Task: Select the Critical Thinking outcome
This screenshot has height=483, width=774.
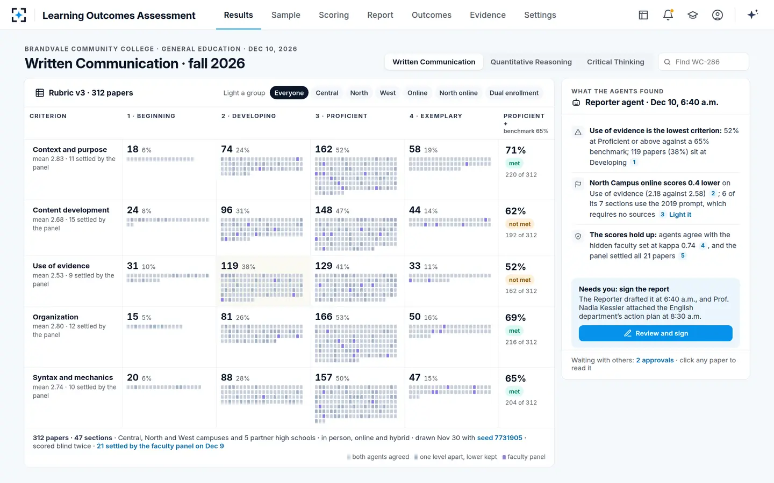Action: point(615,62)
